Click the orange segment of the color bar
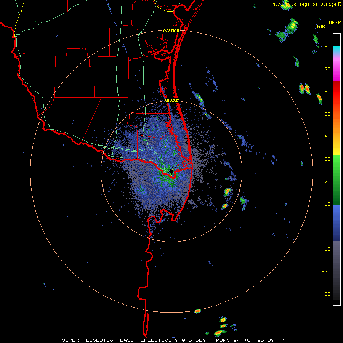Image resolution: width=343 pixels, height=343 pixels. (337, 118)
